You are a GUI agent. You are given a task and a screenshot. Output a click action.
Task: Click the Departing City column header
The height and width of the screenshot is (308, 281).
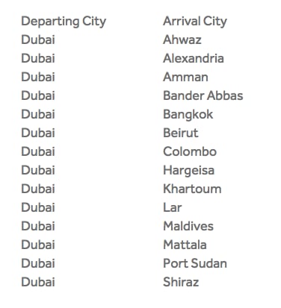(64, 22)
